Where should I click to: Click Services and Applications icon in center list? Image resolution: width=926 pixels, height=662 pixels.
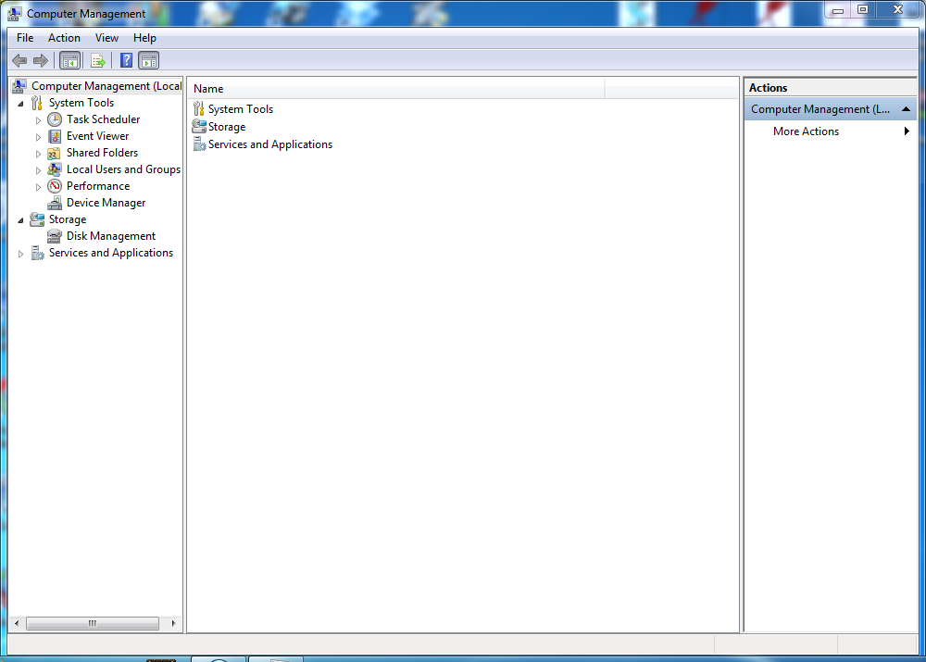pos(200,144)
